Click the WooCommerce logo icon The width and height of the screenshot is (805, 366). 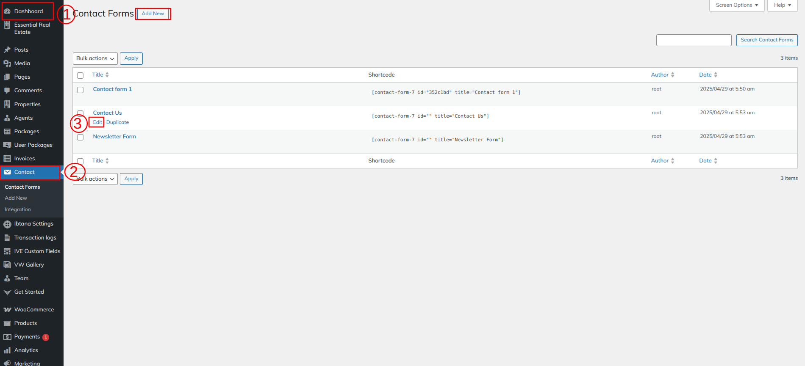click(7, 310)
